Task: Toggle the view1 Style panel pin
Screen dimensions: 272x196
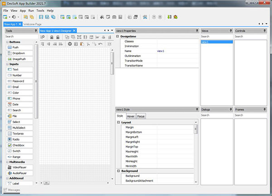Action: pos(197,109)
